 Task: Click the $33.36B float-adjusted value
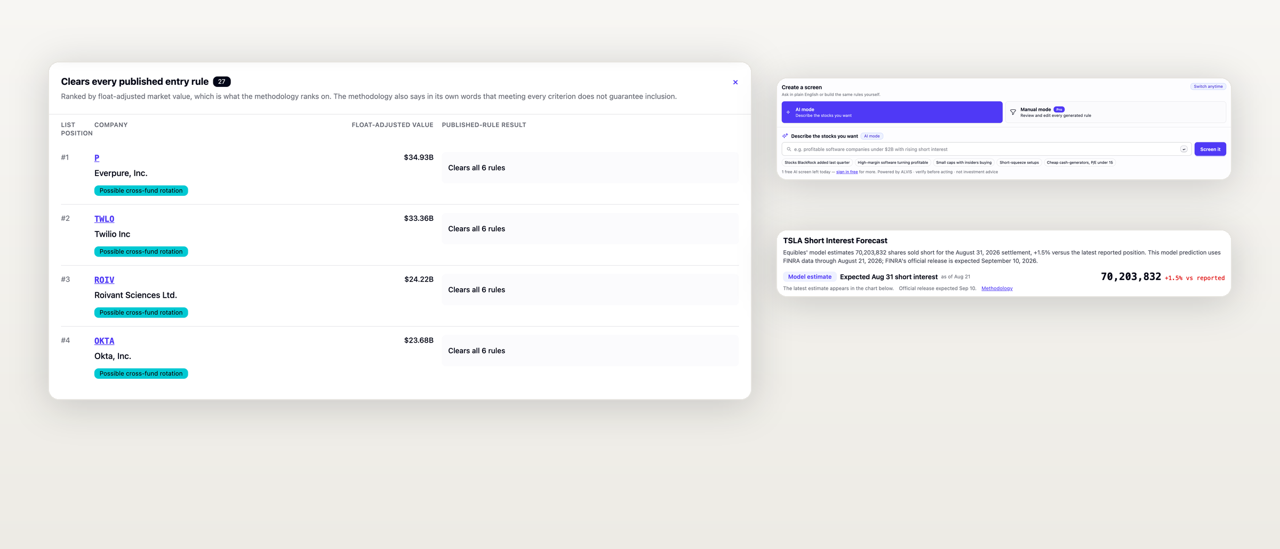(x=419, y=218)
